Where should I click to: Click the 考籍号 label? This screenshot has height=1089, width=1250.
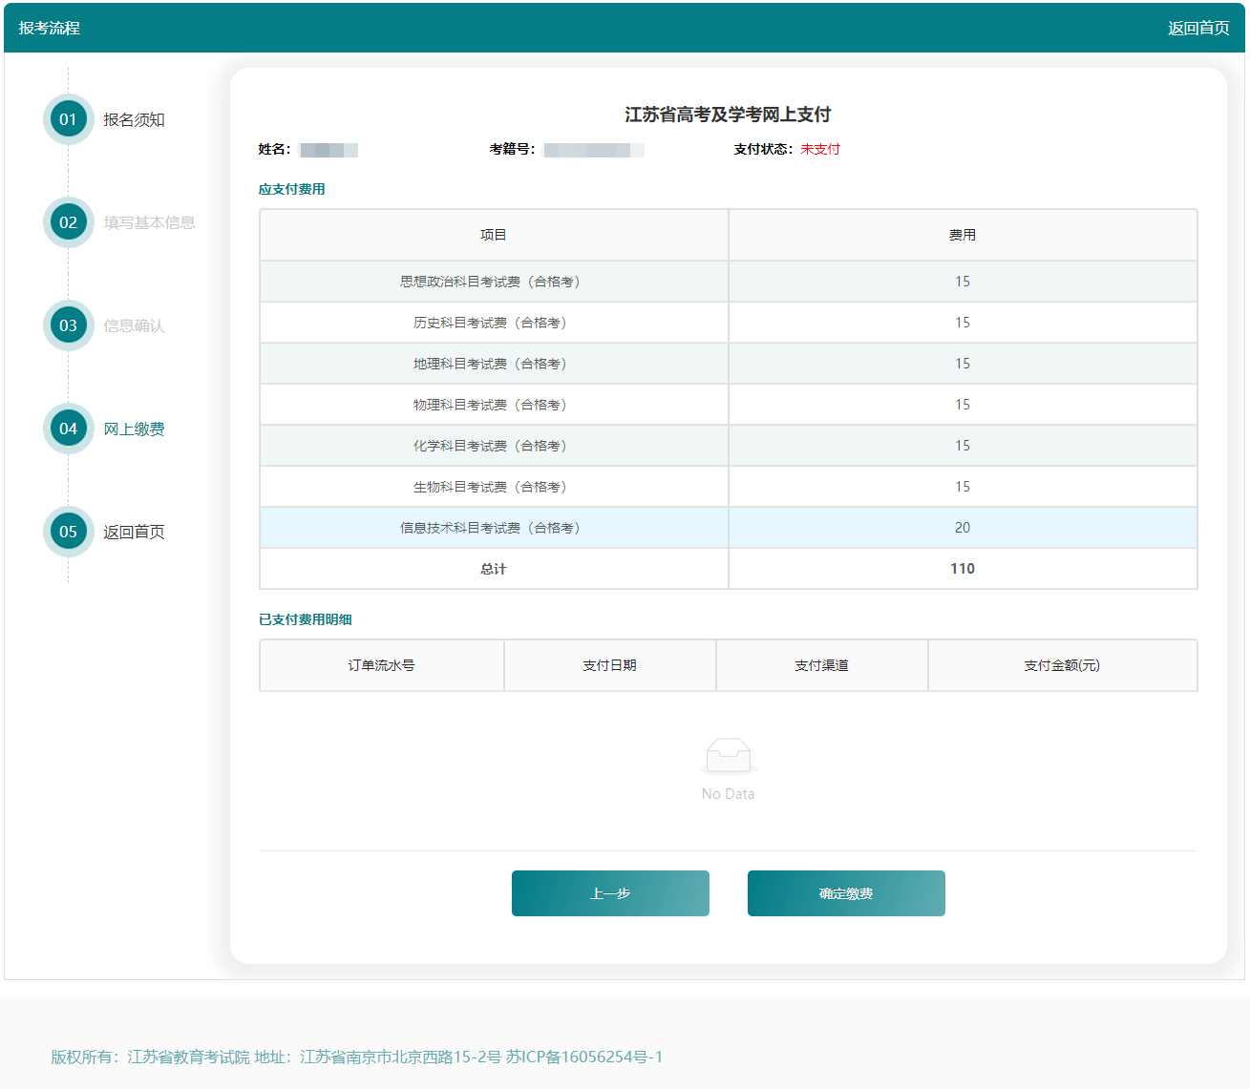pos(512,149)
